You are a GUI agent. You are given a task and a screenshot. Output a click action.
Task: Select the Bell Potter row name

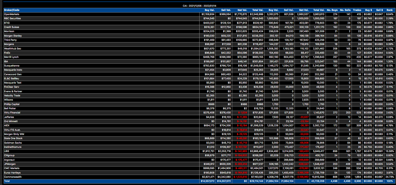(10, 108)
